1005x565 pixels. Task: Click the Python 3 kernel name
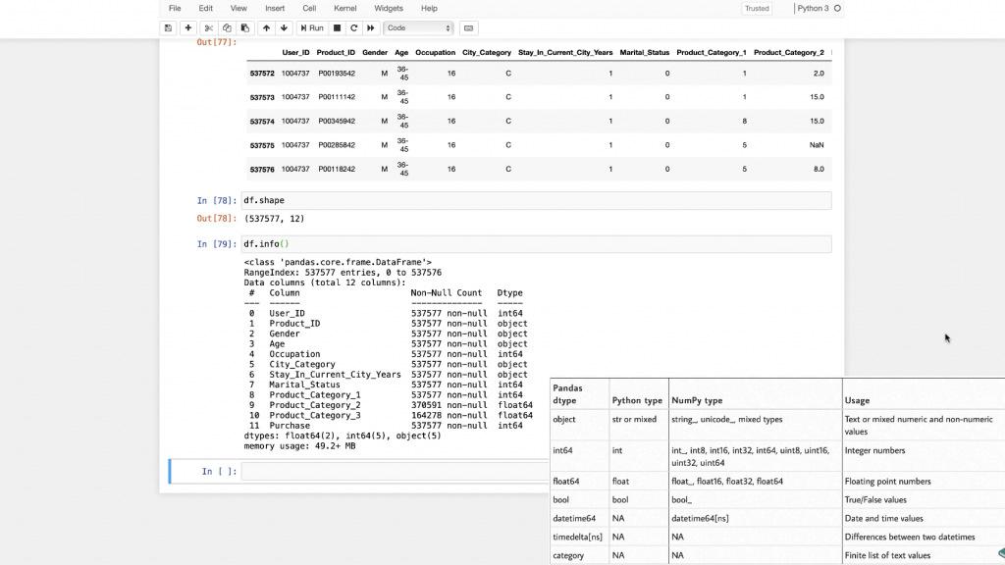(813, 8)
